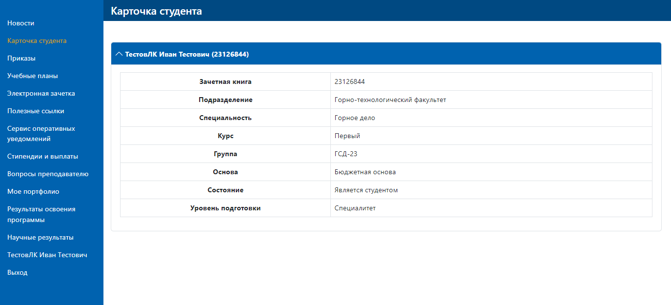
Task: Open Сервис оперативных уведомлений
Action: (41, 134)
